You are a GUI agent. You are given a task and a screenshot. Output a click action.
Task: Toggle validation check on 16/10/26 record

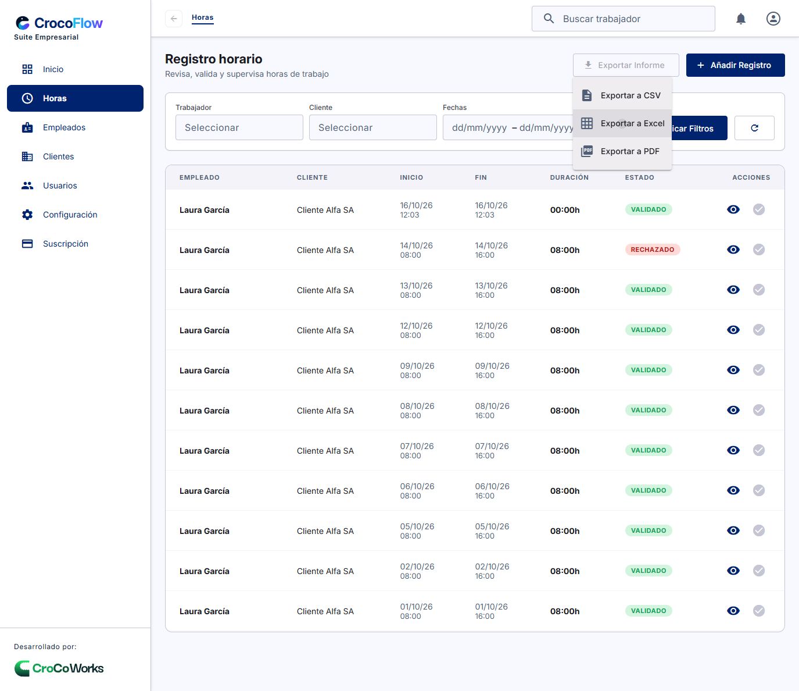point(759,209)
